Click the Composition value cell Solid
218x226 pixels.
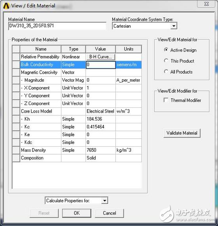pyautogui.click(x=101, y=158)
